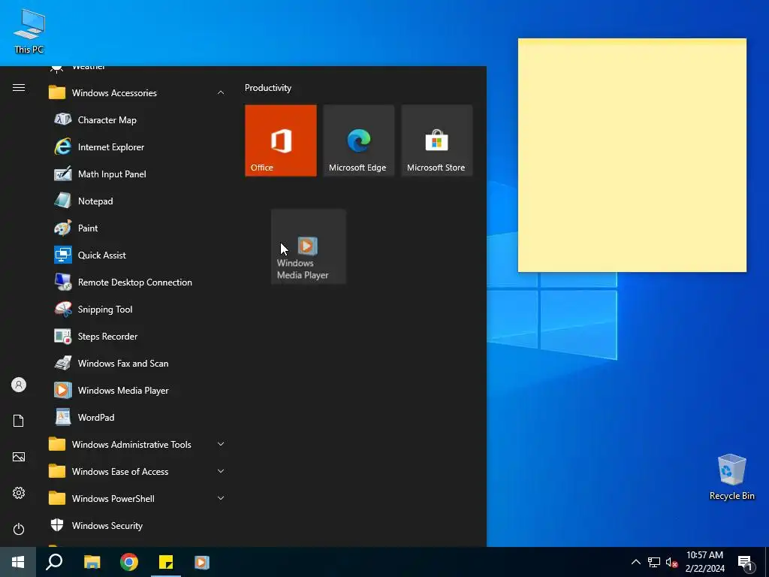
Task: Open the notification Action Center
Action: [746, 563]
